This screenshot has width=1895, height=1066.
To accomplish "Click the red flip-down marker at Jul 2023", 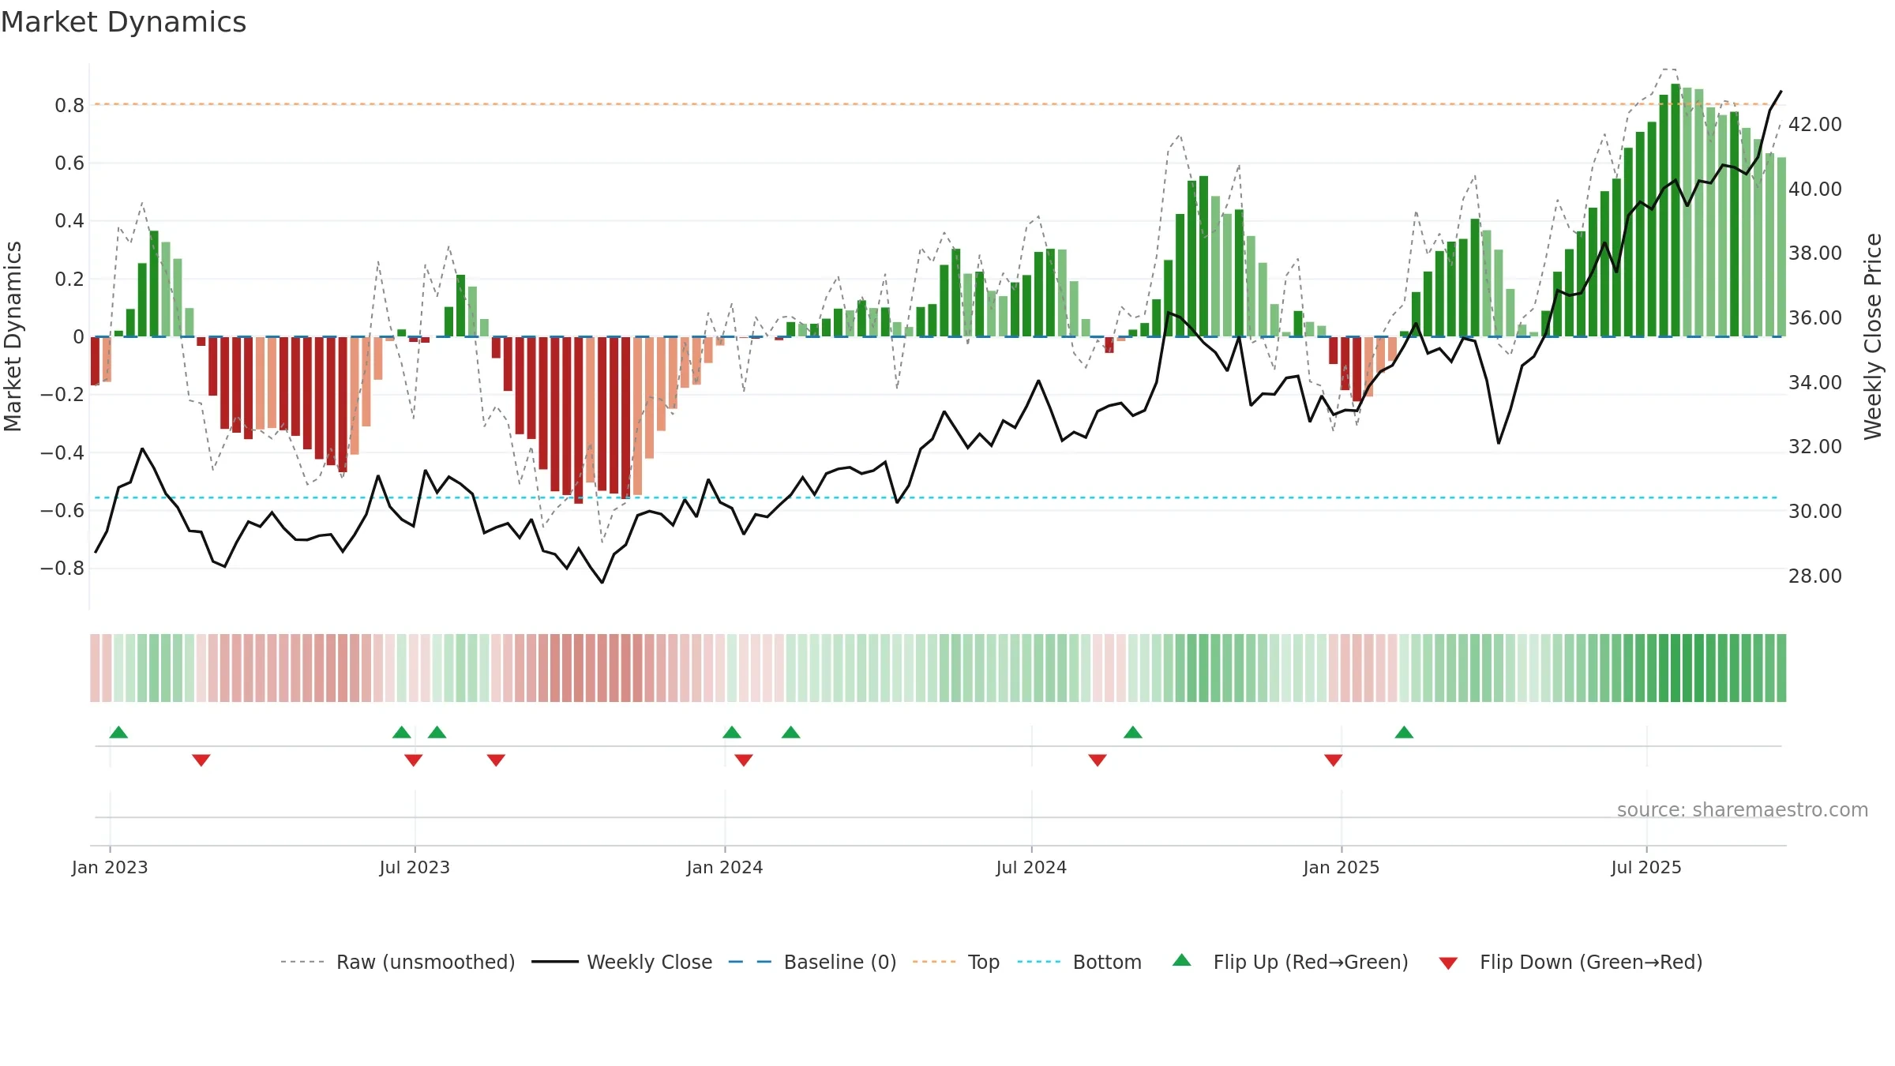I will coord(414,760).
